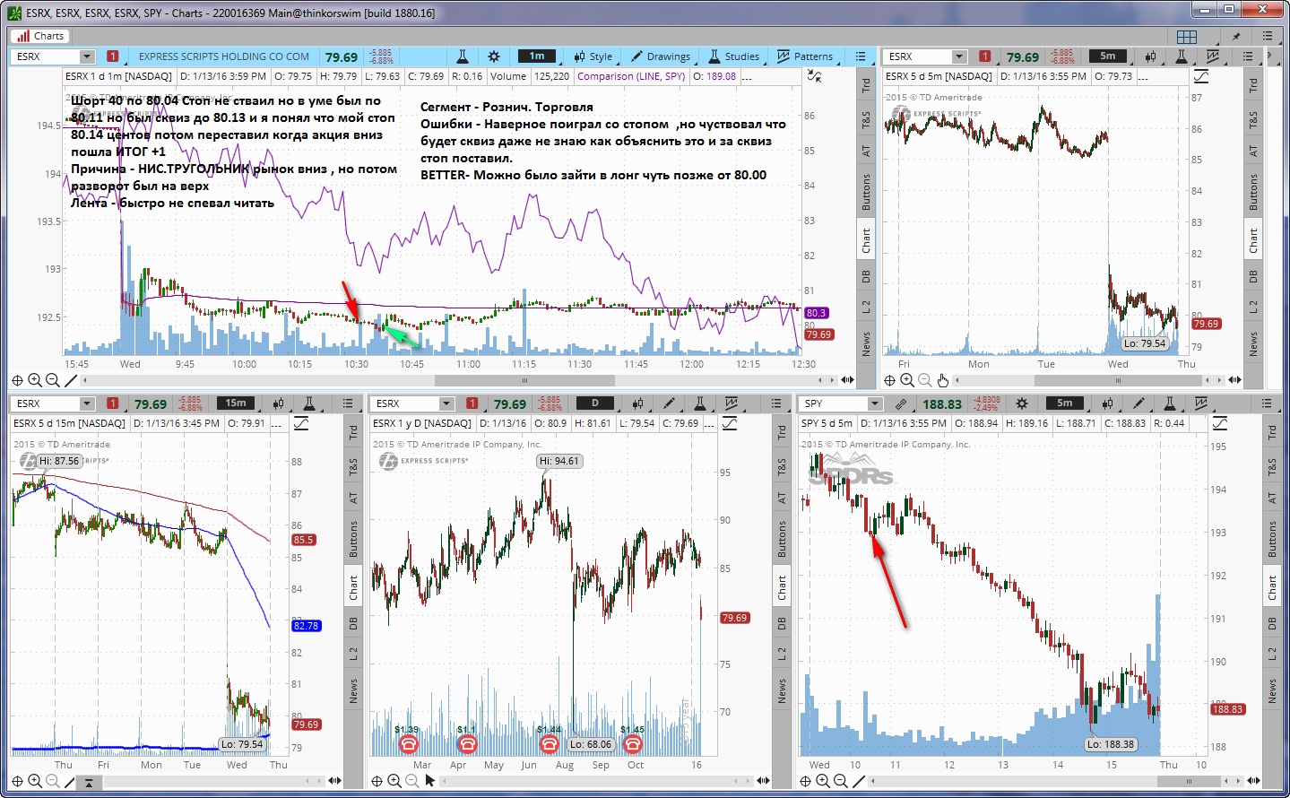Click Lo: 188.38 label on SPY chart
Image resolution: width=1290 pixels, height=798 pixels.
pos(1111,744)
